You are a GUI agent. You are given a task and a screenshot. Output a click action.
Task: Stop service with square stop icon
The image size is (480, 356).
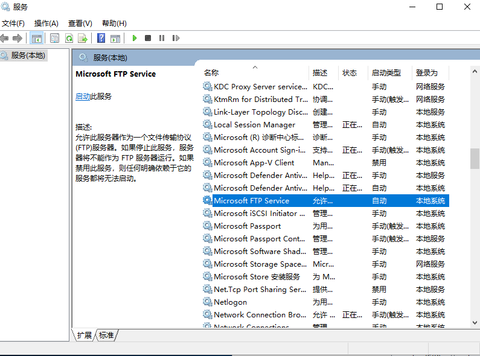point(148,38)
